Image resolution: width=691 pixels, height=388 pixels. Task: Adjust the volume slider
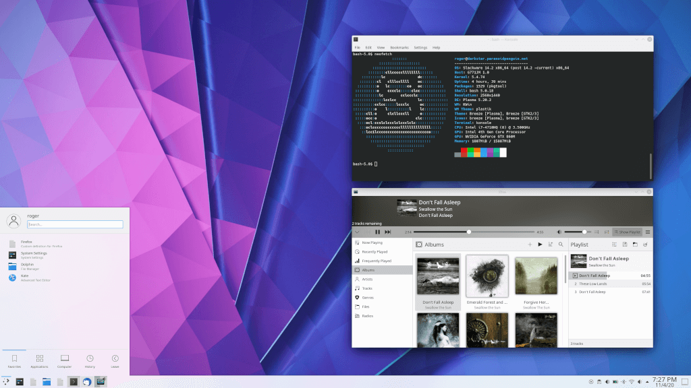tap(584, 232)
